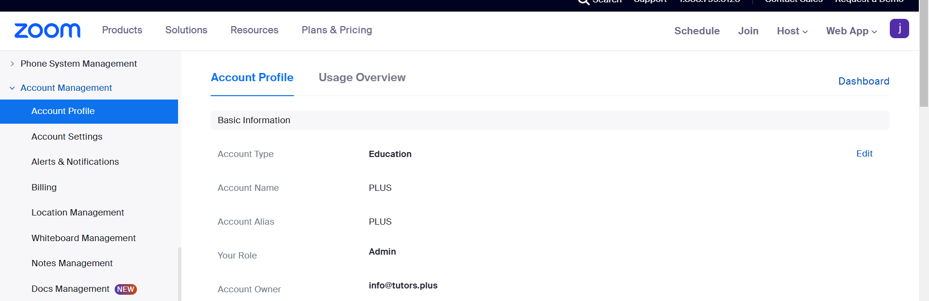This screenshot has height=301, width=929.
Task: Open the Host dropdown
Action: [792, 31]
